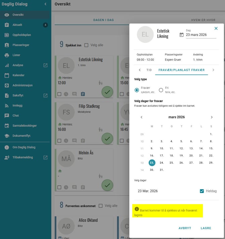
Task: Click '23 Mar. 2026' under Velg dager
Action: [x=148, y=191]
